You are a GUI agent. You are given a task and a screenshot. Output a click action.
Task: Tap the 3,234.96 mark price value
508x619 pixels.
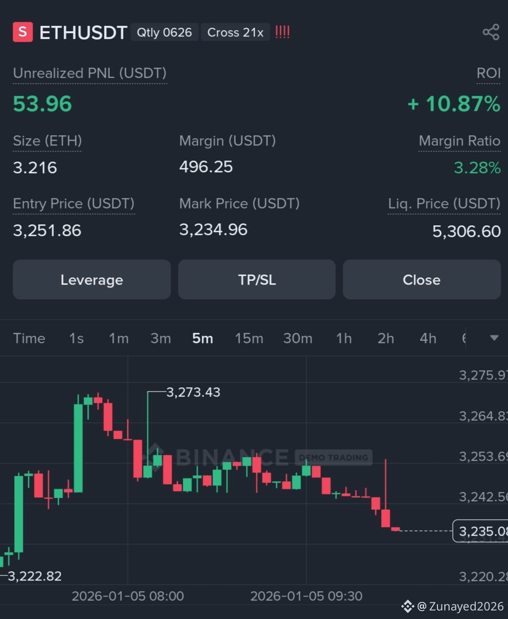pyautogui.click(x=213, y=230)
